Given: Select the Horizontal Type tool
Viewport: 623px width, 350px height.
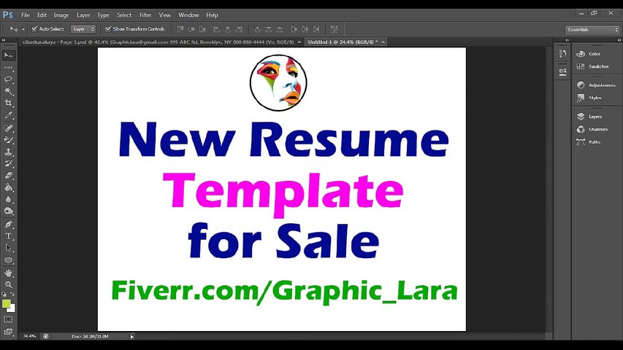Looking at the screenshot, I should [8, 236].
